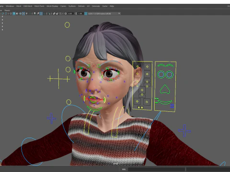Toggle Wireframe display icon in panel toolbar
The width and height of the screenshot is (230, 172).
[x=11, y=13]
